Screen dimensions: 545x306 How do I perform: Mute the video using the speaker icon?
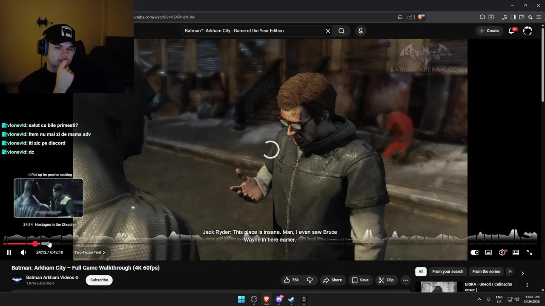tap(23, 252)
